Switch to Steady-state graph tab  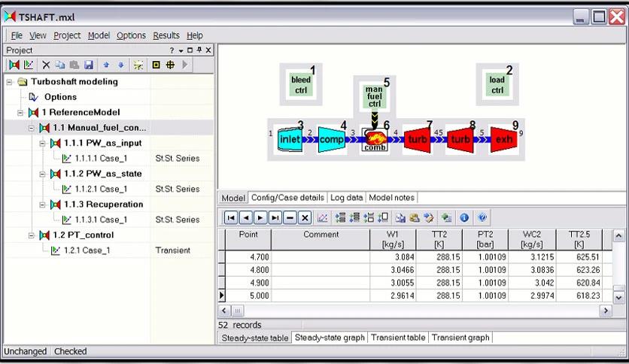click(x=330, y=338)
